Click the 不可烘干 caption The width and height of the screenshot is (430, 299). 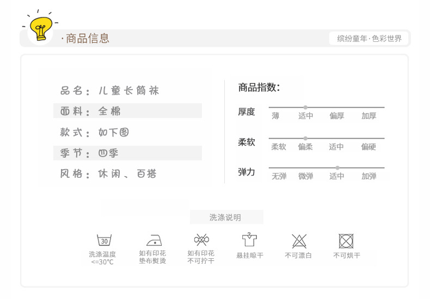click(x=347, y=256)
